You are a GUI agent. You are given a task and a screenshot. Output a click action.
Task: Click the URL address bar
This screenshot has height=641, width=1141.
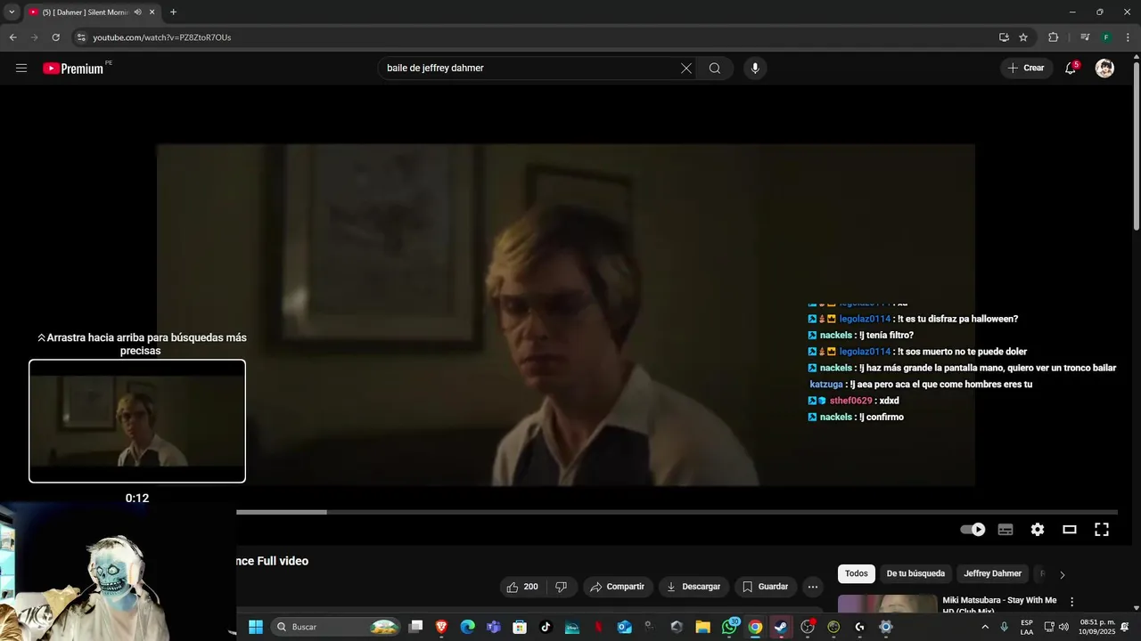pos(535,37)
